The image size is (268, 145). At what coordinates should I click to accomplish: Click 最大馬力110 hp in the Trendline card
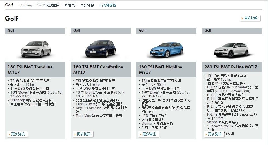point(22,85)
